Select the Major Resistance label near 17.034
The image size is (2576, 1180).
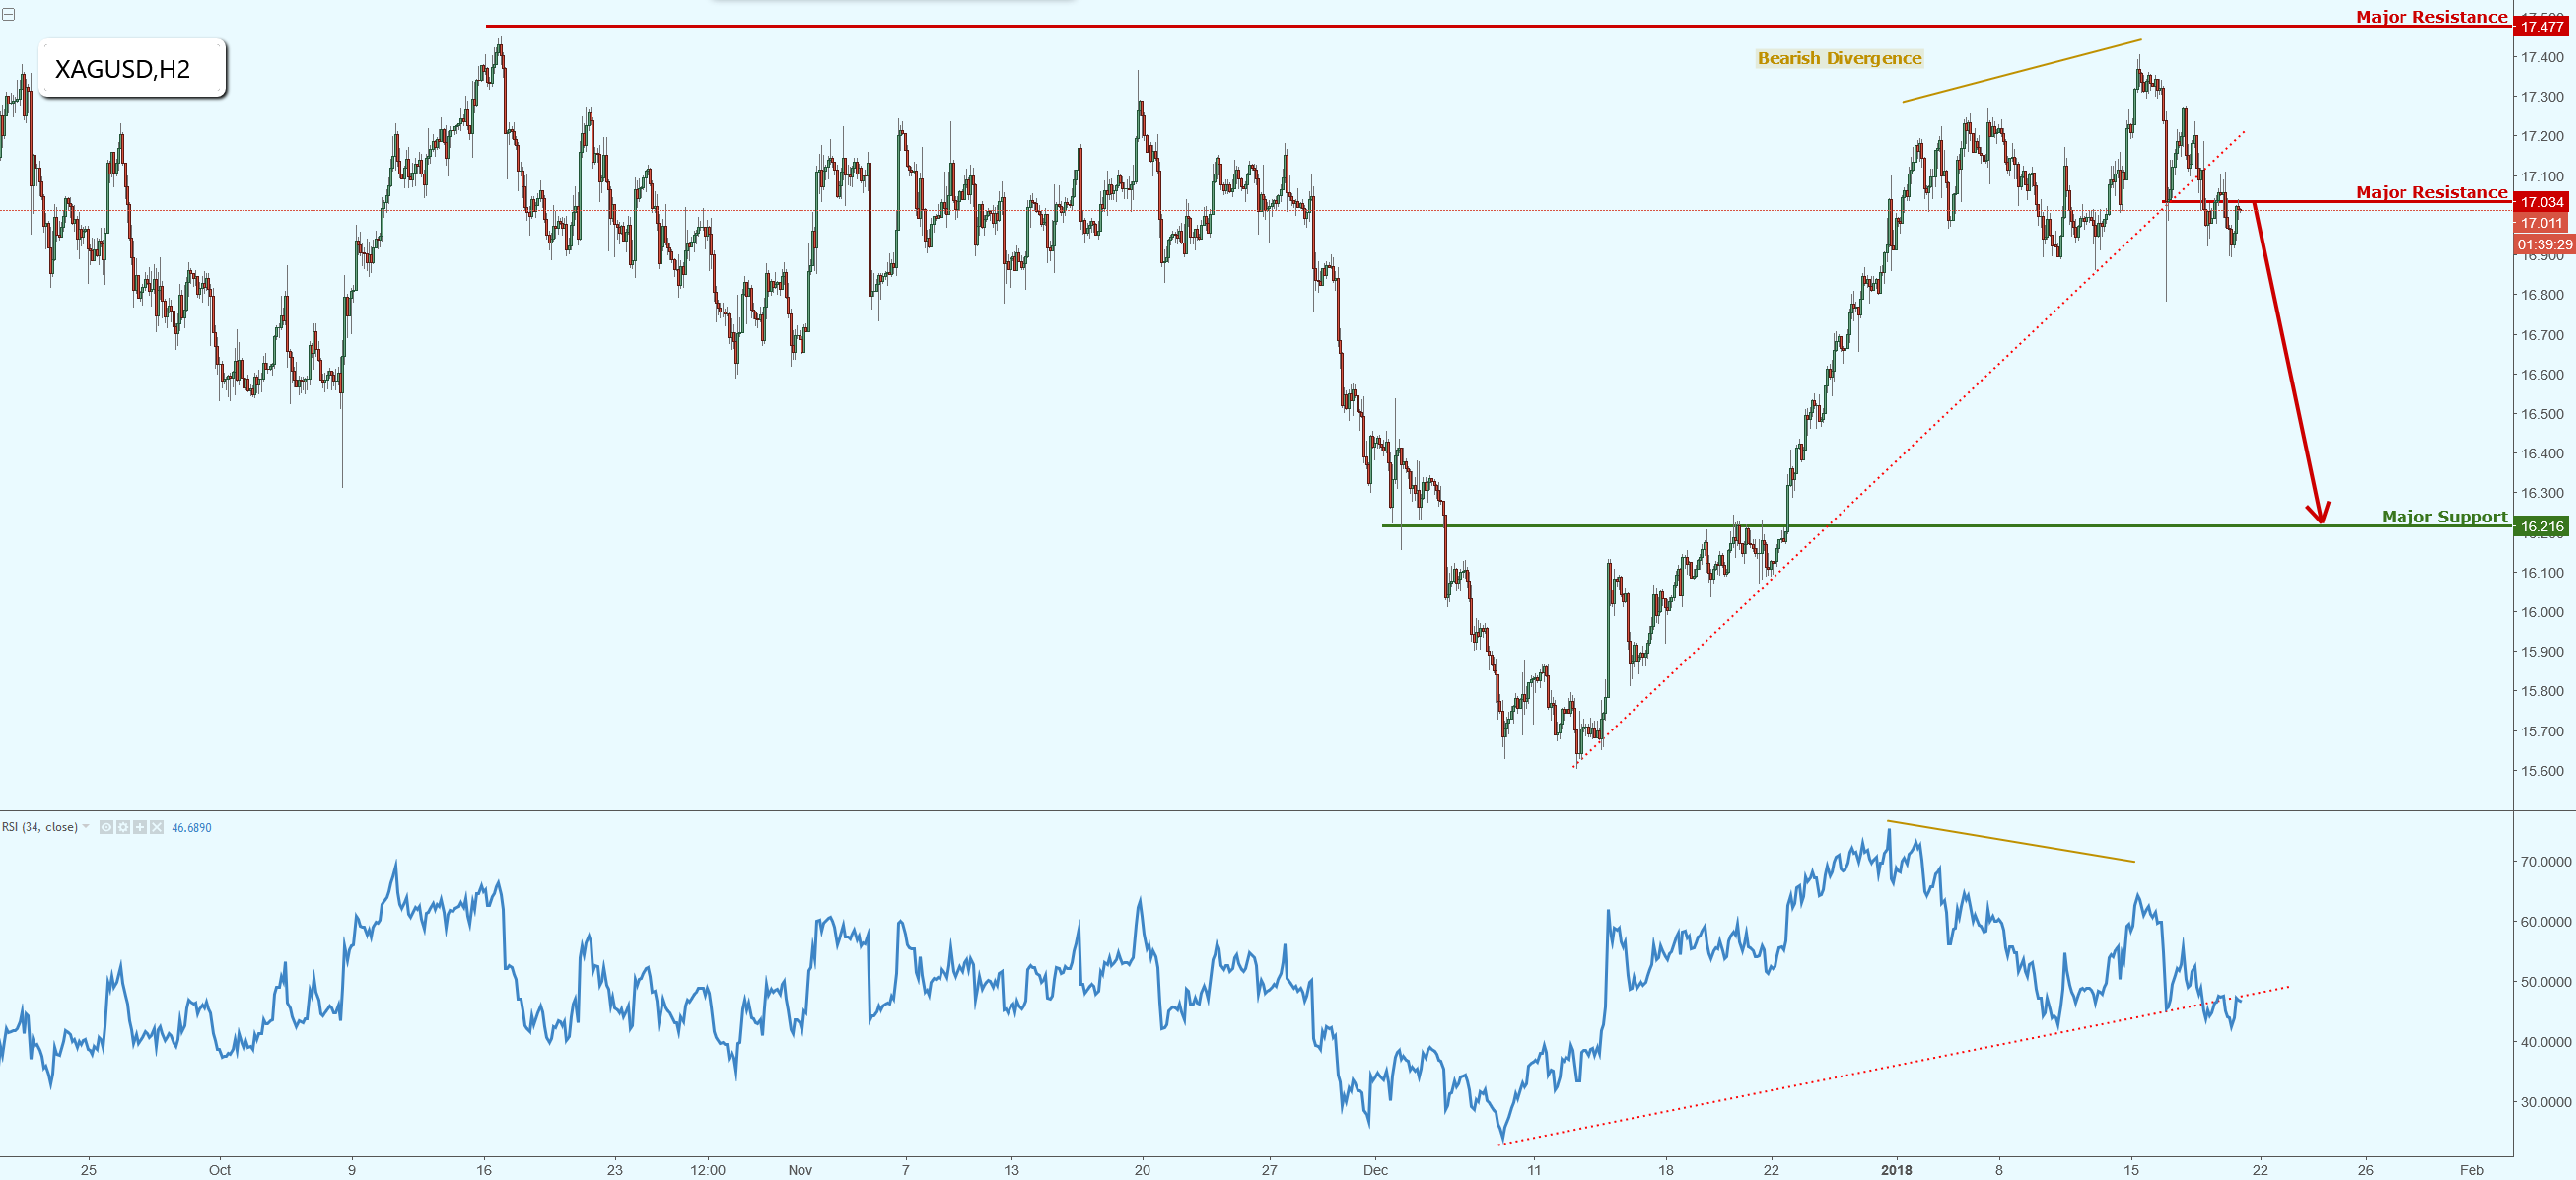tap(2431, 192)
